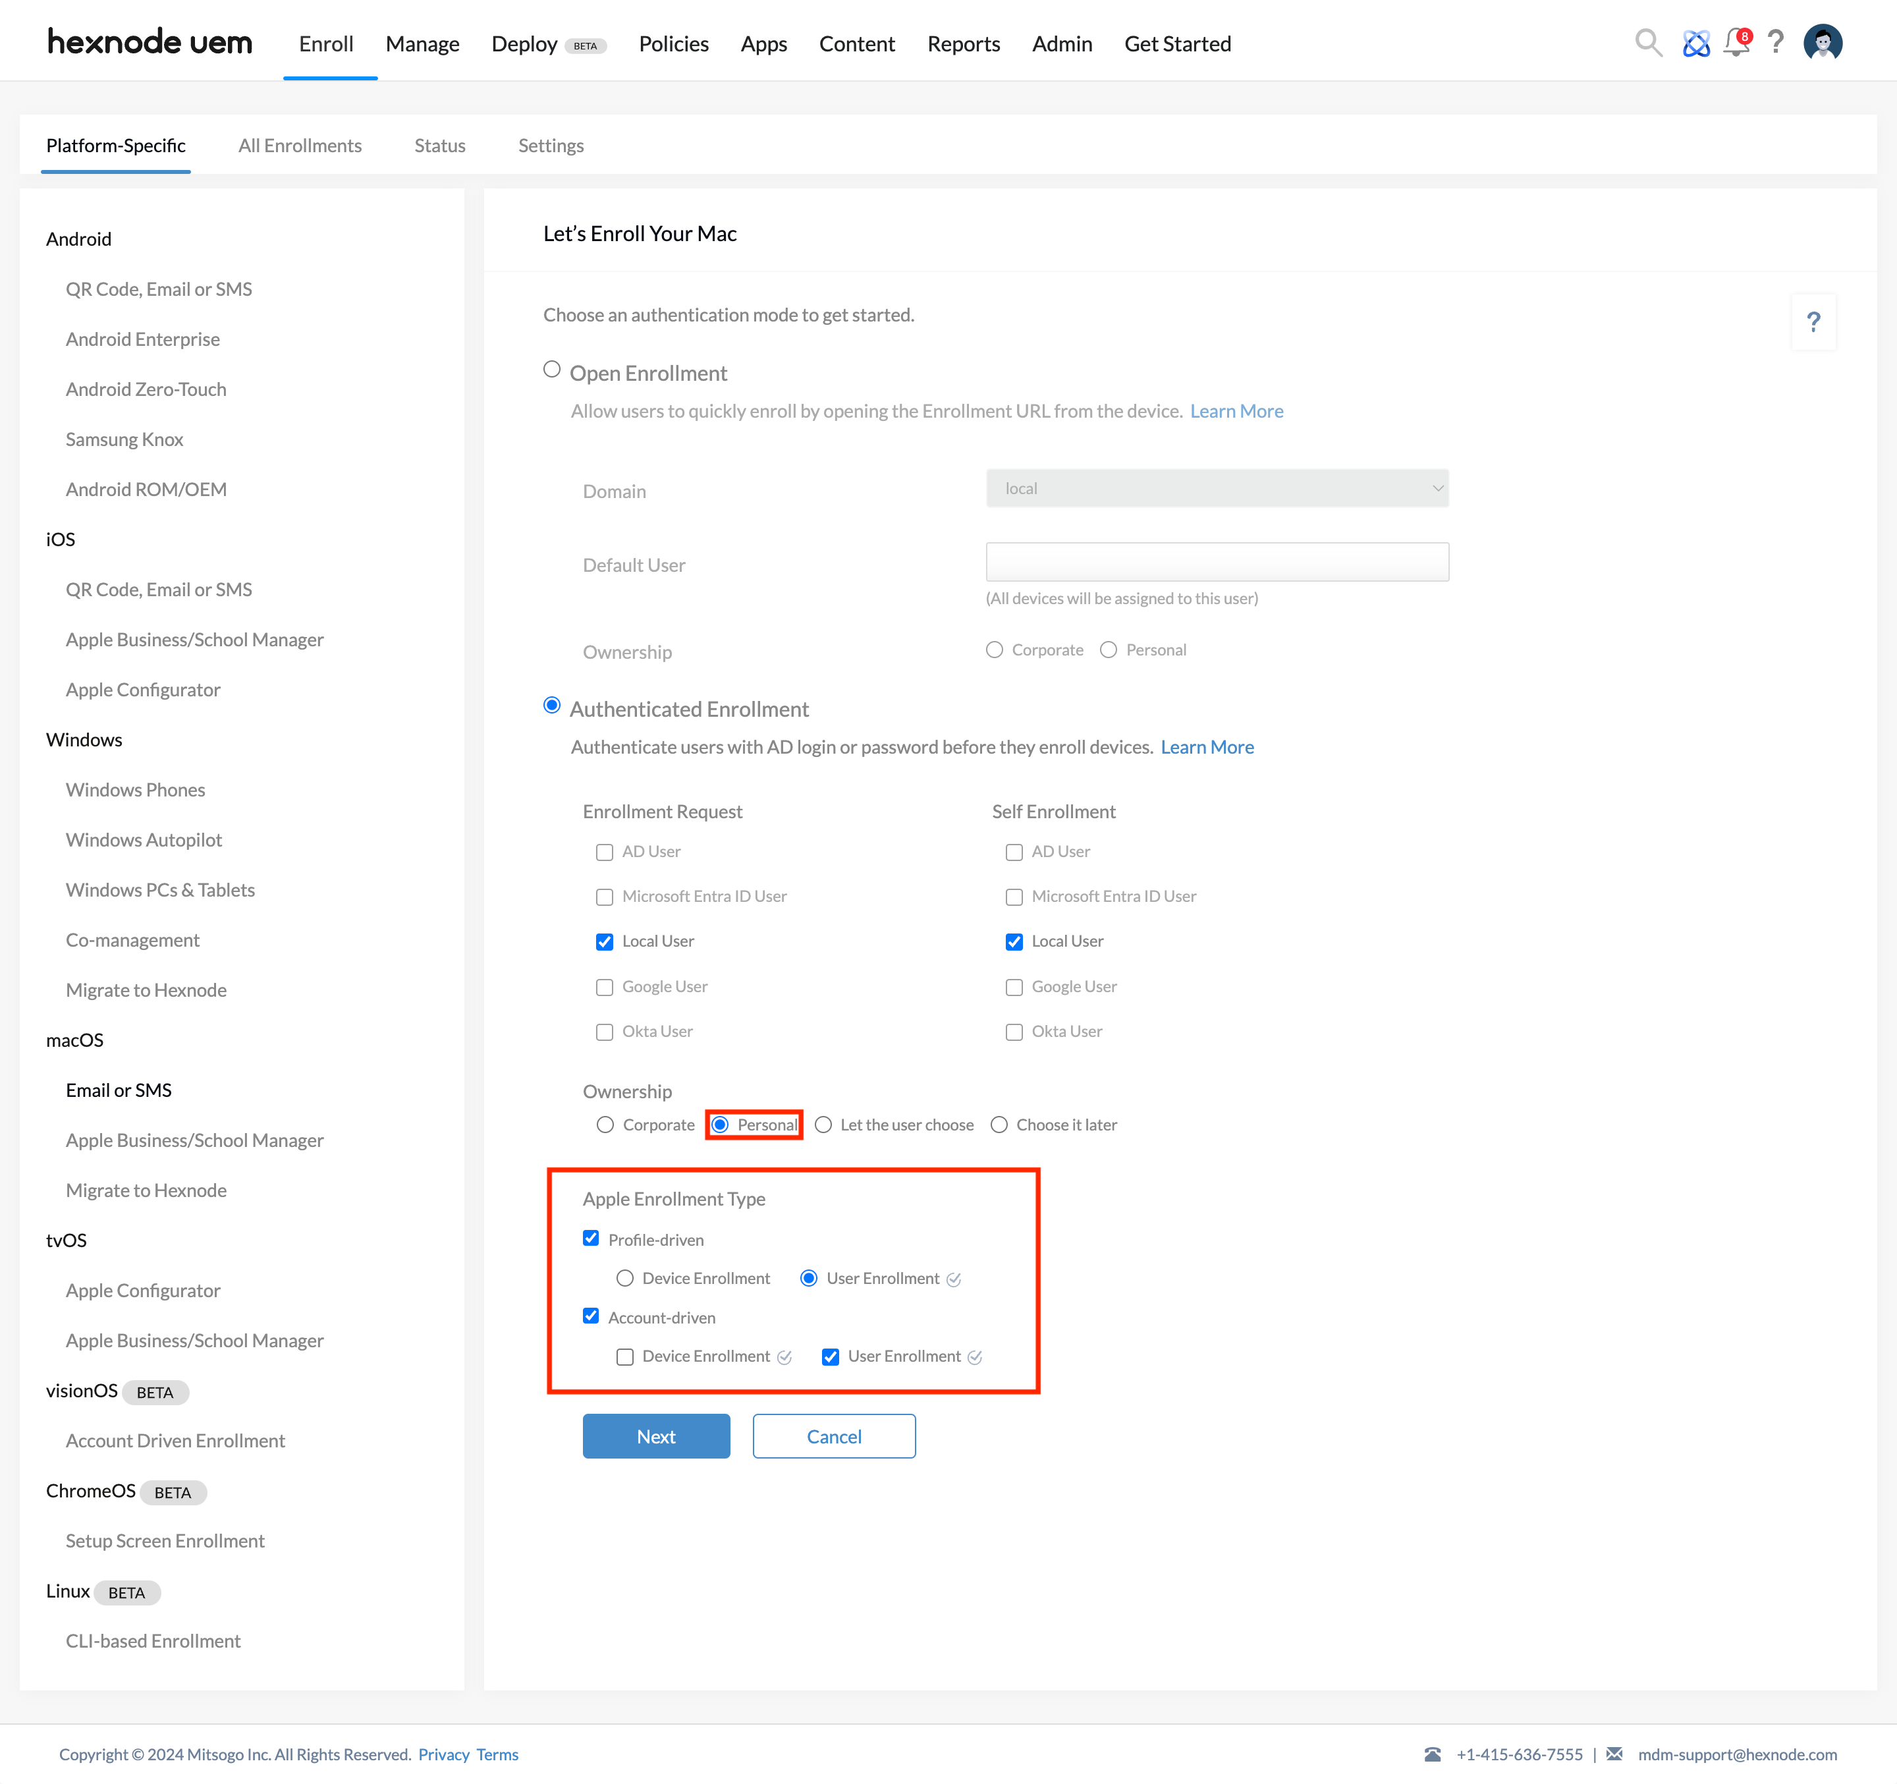Open Setup Screen Enrollment under ChromeOS

(x=165, y=1542)
